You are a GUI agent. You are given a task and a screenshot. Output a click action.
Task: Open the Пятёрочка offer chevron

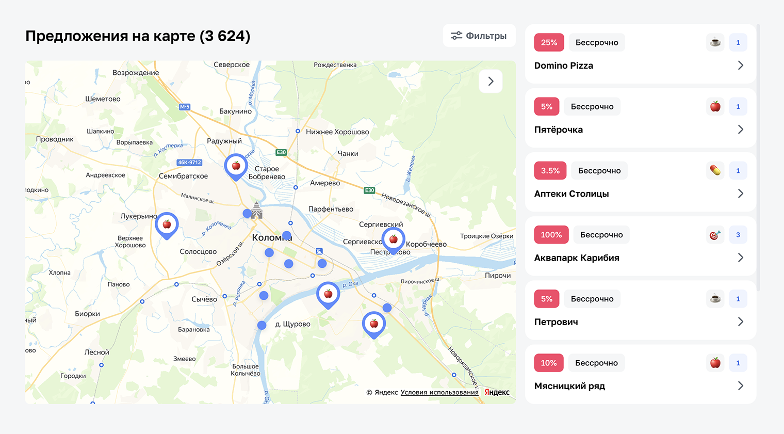(741, 130)
